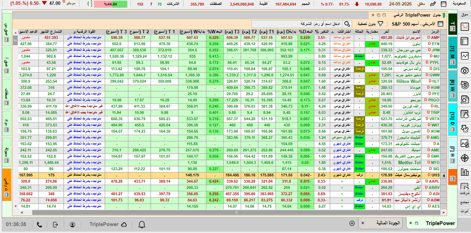Open the document dollar icon in sidebar
The image size is (471, 233).
point(465,143)
